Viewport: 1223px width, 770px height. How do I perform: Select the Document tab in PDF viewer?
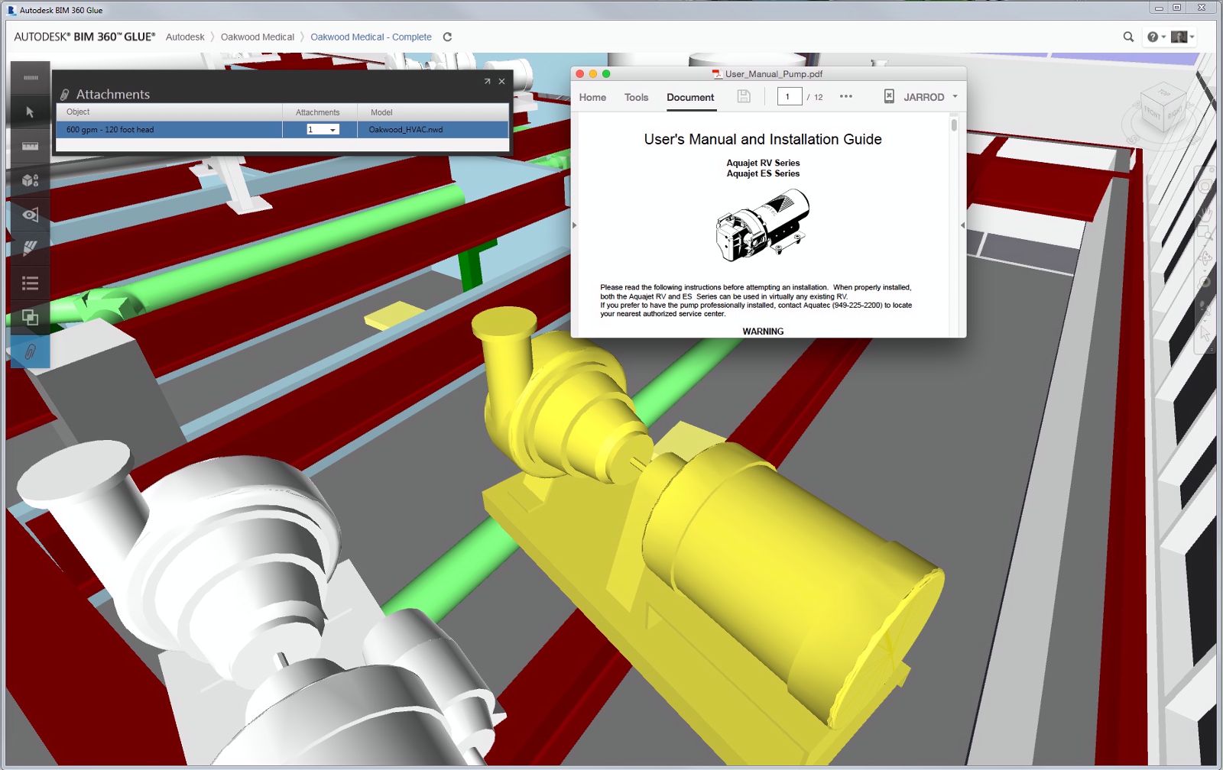point(690,97)
